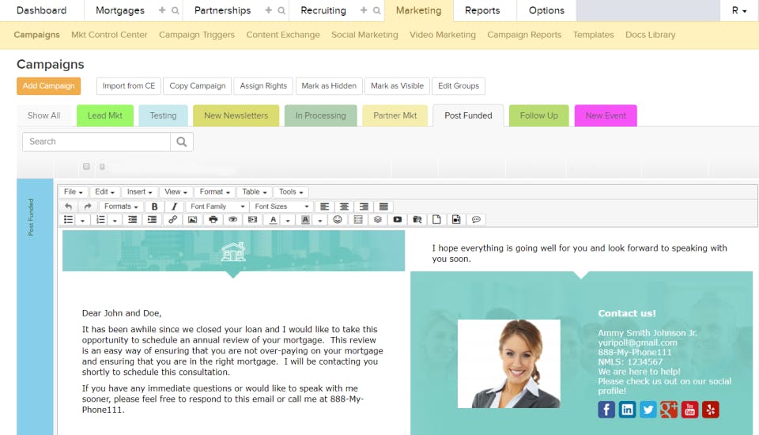The height and width of the screenshot is (435, 759).
Task: Open the Edit menu dropdown
Action: click(104, 192)
